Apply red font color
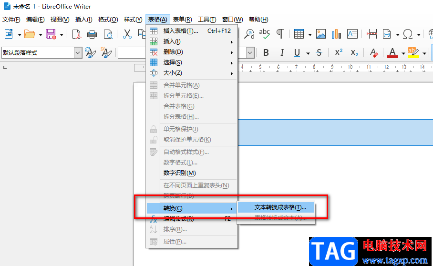This screenshot has height=266, width=433. 392,52
